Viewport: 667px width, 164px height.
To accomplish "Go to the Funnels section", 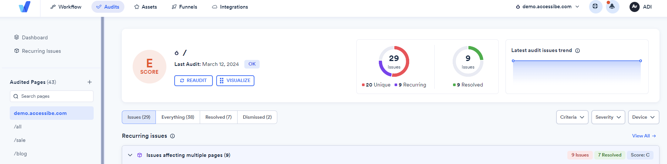I will pos(184,7).
